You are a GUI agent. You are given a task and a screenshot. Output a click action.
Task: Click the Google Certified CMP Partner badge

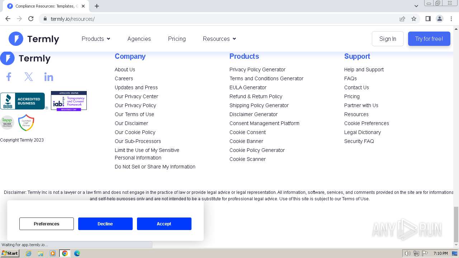[26, 123]
